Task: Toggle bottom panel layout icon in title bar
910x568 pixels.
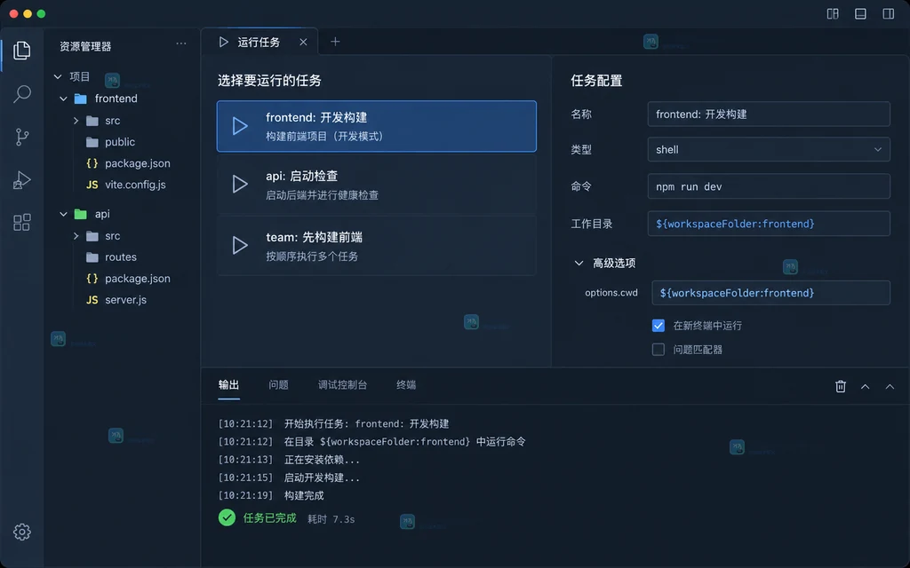Action: pos(860,14)
